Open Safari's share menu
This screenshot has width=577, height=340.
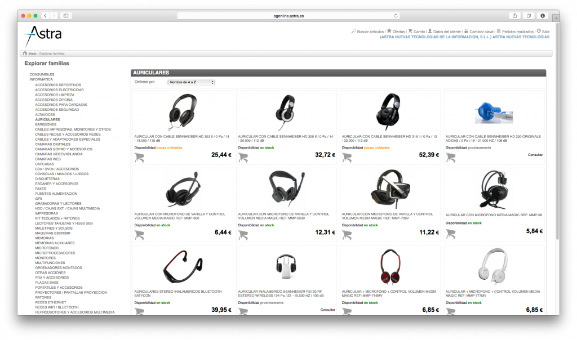tap(515, 16)
